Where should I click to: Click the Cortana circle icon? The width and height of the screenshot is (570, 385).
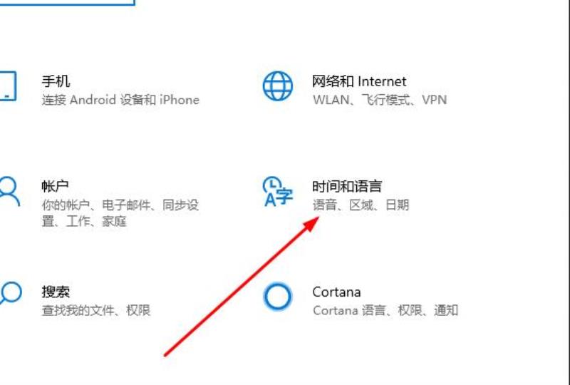[277, 297]
